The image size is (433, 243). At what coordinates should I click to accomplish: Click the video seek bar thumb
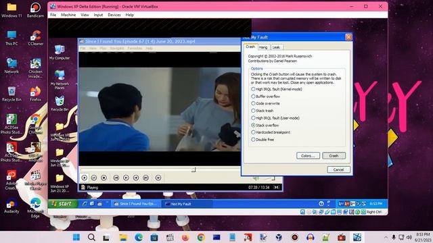(x=193, y=169)
